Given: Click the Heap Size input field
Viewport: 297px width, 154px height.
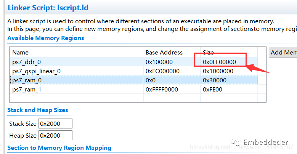Looking at the screenshot, I should [55, 135].
